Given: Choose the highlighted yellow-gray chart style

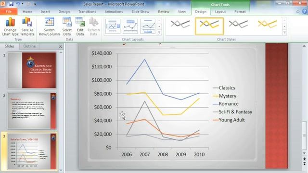Looking at the screenshot, I should click(x=209, y=26).
